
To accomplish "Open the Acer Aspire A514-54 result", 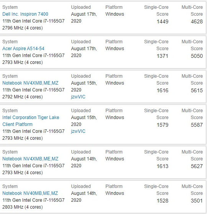I will click(23, 49).
